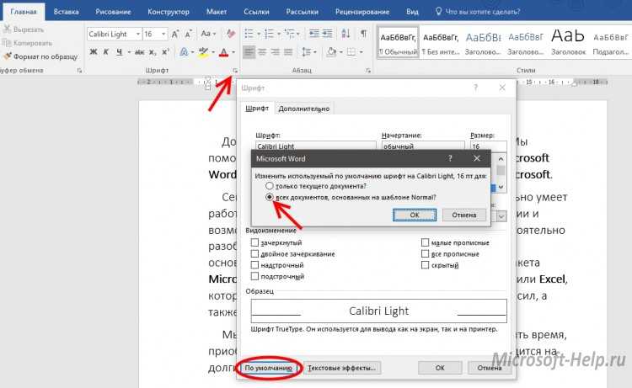Confirm with OK in Microsoft Word prompt
This screenshot has width=632, height=388.
pos(415,215)
